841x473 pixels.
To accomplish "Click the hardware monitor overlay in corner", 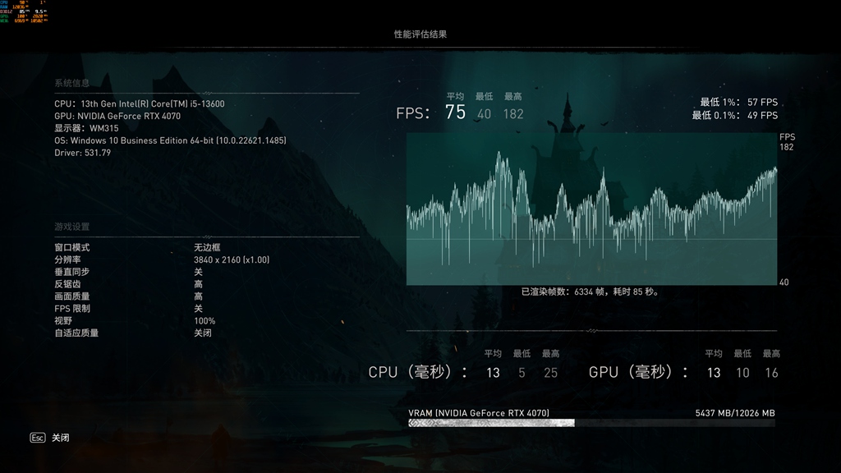I will (x=24, y=11).
